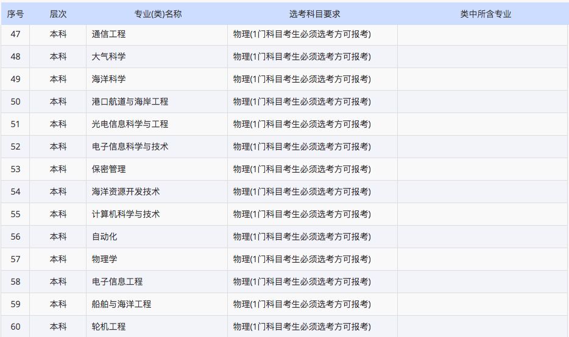Click 物理 requirement for 轮机工程

pos(302,327)
